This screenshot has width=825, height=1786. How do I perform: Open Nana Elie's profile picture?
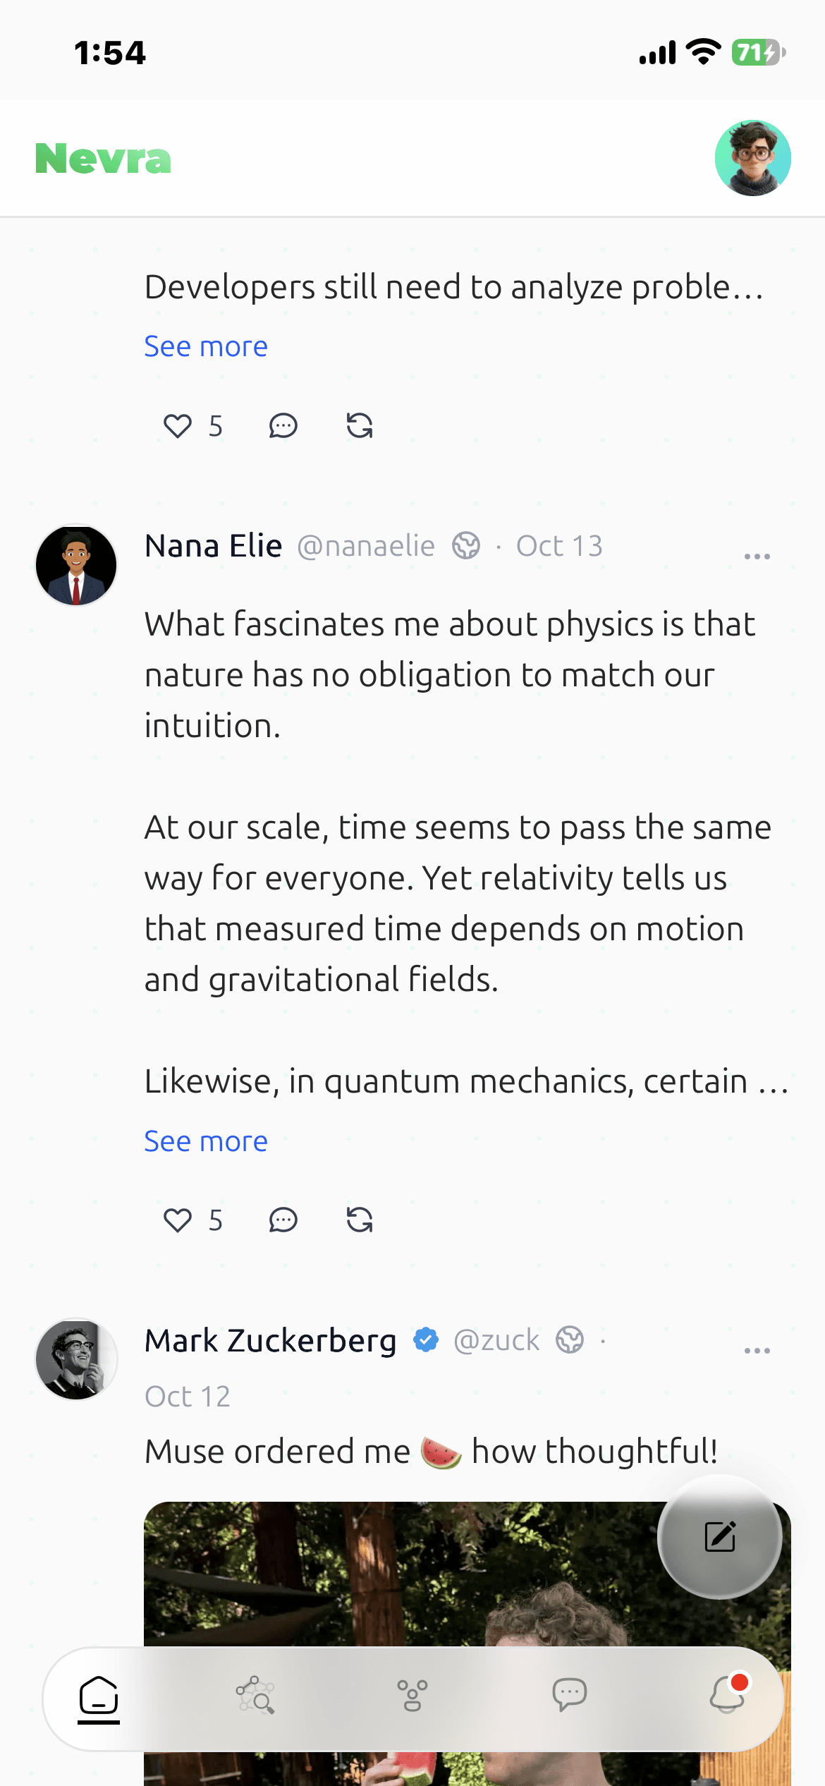[x=76, y=565]
